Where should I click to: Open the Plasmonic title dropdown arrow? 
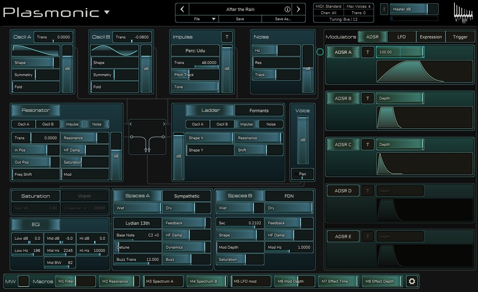click(107, 12)
